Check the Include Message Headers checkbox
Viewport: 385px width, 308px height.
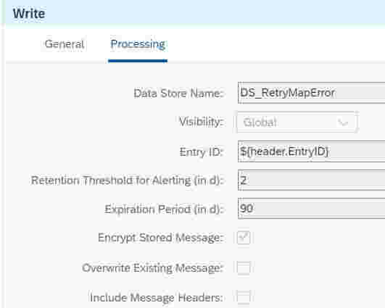[244, 297]
